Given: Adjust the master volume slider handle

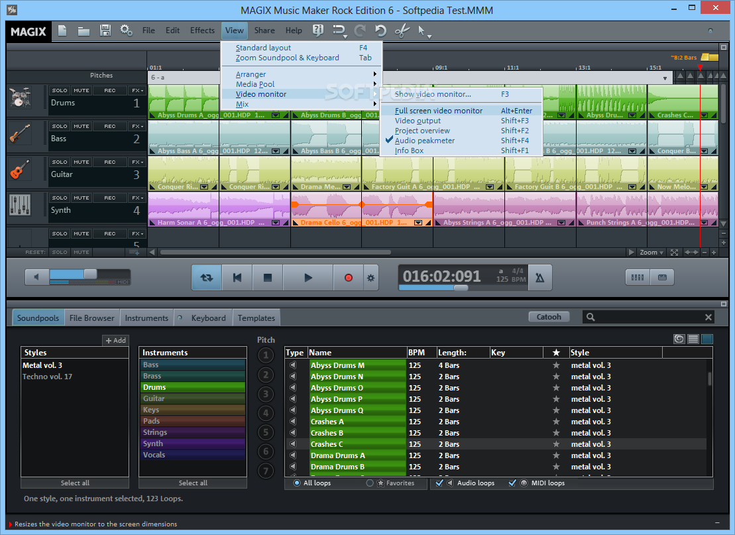Looking at the screenshot, I should click(x=91, y=274).
